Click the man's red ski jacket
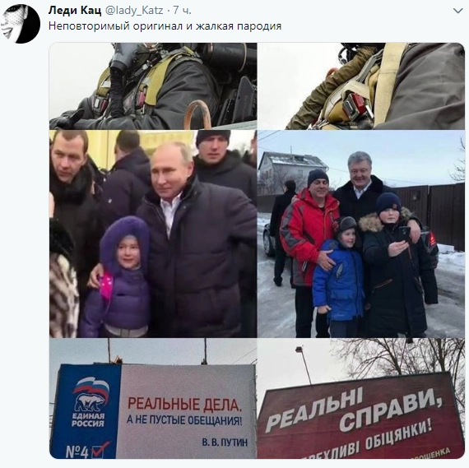The height and width of the screenshot is (468, 469). pos(307,234)
